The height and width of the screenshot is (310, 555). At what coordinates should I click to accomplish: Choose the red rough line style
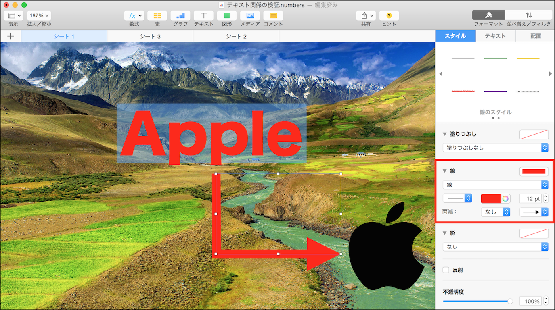coord(463,91)
